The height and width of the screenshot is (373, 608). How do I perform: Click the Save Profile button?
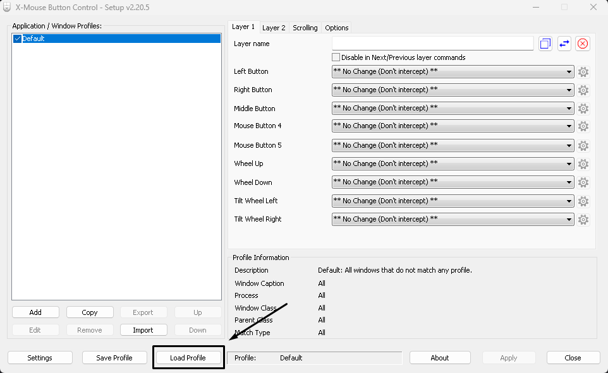[114, 358]
